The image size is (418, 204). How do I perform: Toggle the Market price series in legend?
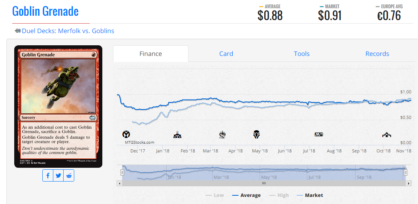tap(310, 195)
